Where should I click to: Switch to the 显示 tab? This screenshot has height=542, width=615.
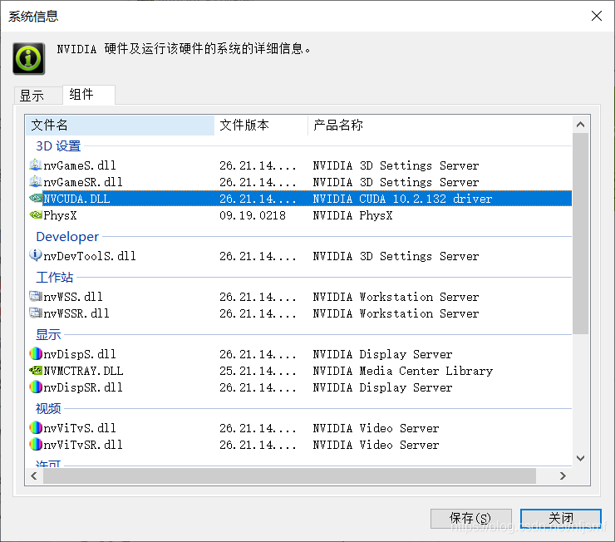click(32, 96)
